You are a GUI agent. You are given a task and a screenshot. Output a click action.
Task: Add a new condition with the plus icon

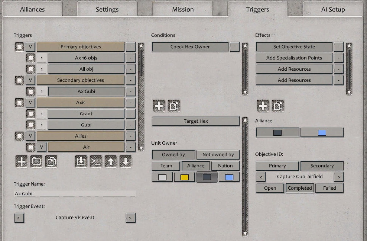(159, 106)
